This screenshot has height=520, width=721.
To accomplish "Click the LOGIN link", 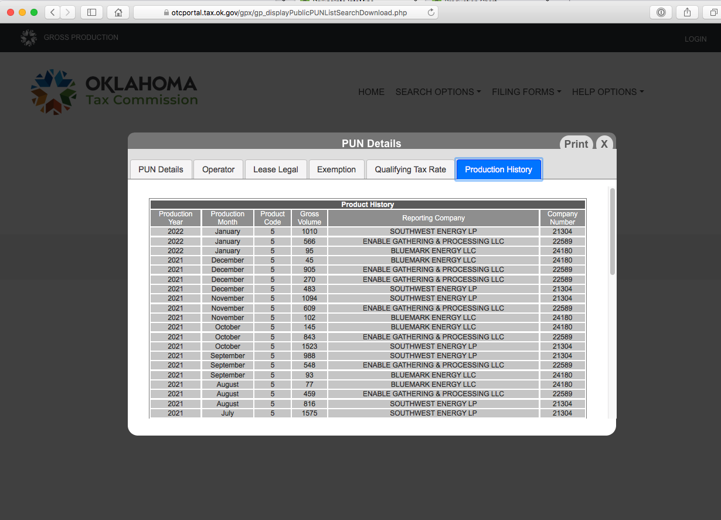I will pyautogui.click(x=696, y=39).
